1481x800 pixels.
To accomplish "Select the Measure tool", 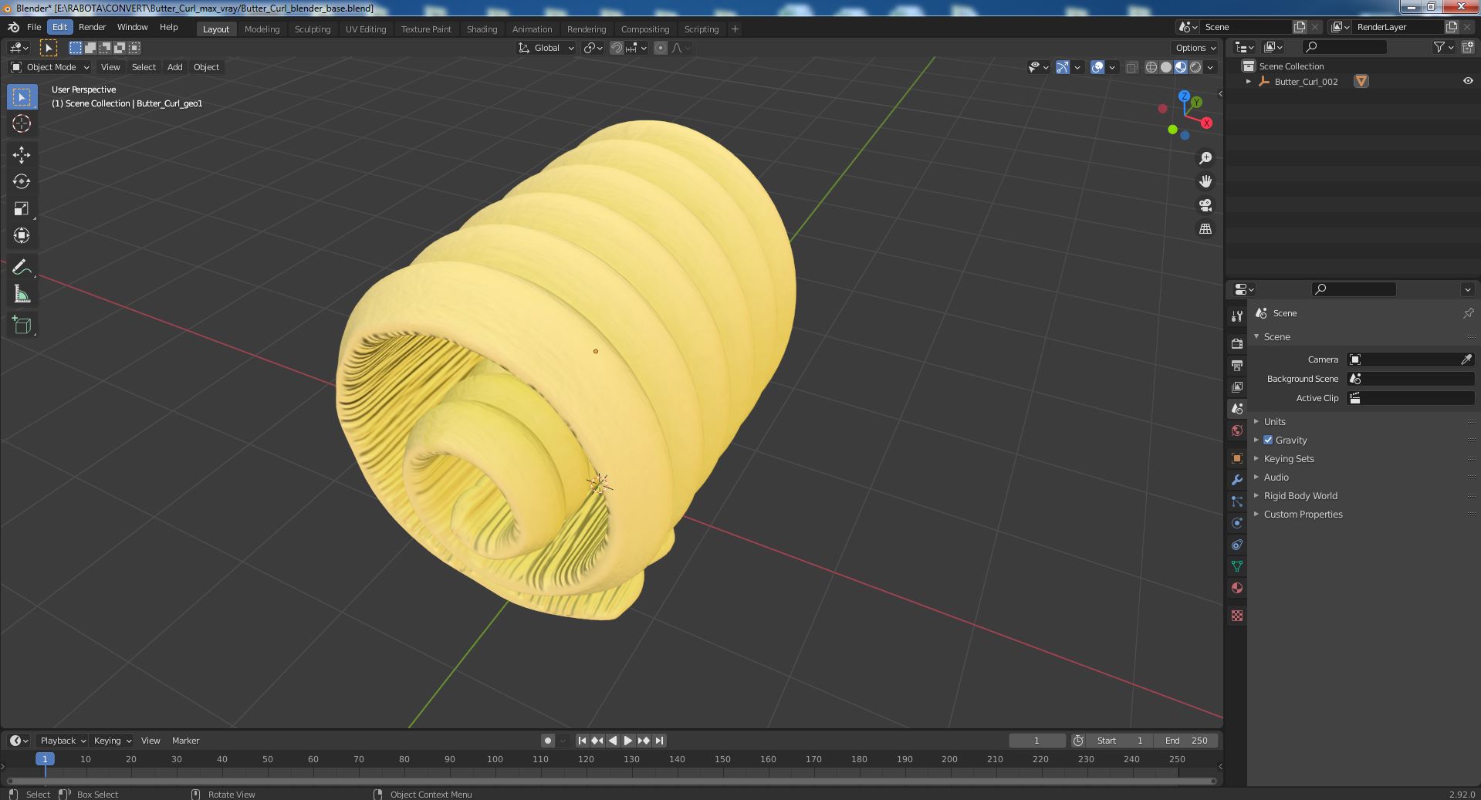I will click(x=22, y=294).
